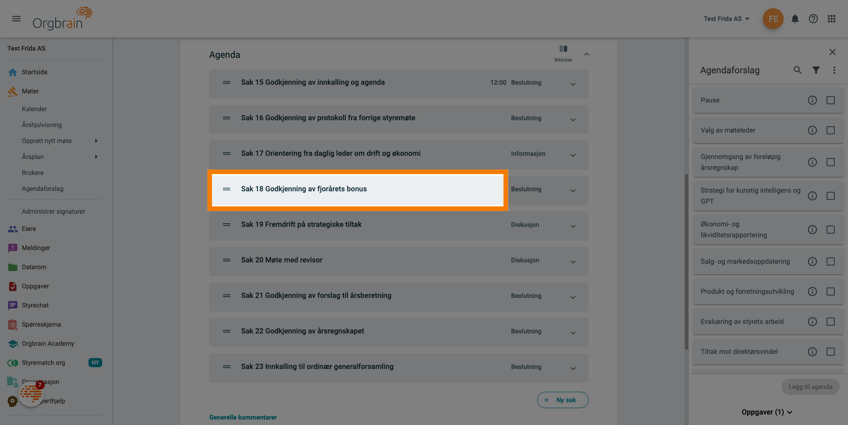Image resolution: width=848 pixels, height=425 pixels.
Task: Open Dataroom in sidebar
Action: [34, 267]
